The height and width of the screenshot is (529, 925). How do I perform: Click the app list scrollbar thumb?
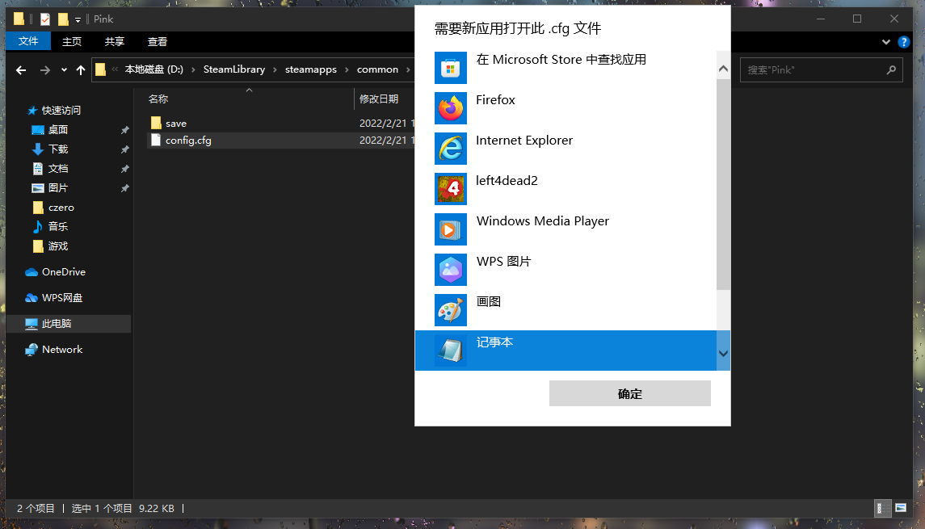coord(723,185)
